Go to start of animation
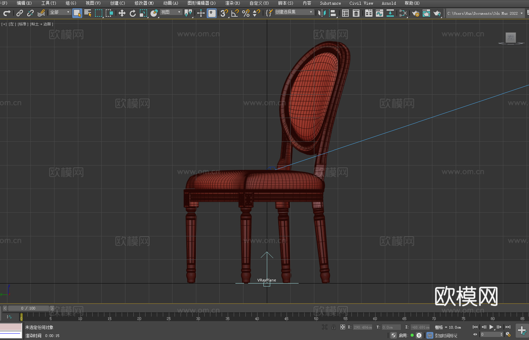The image size is (529, 340). 475,327
